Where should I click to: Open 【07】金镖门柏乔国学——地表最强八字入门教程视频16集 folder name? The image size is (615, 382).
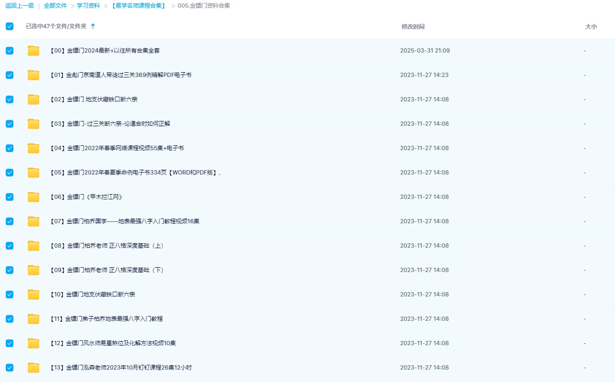(x=125, y=221)
